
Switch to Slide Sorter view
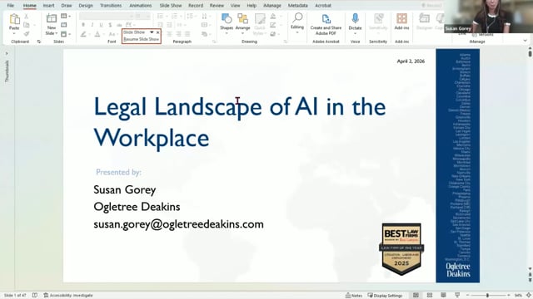coord(430,296)
